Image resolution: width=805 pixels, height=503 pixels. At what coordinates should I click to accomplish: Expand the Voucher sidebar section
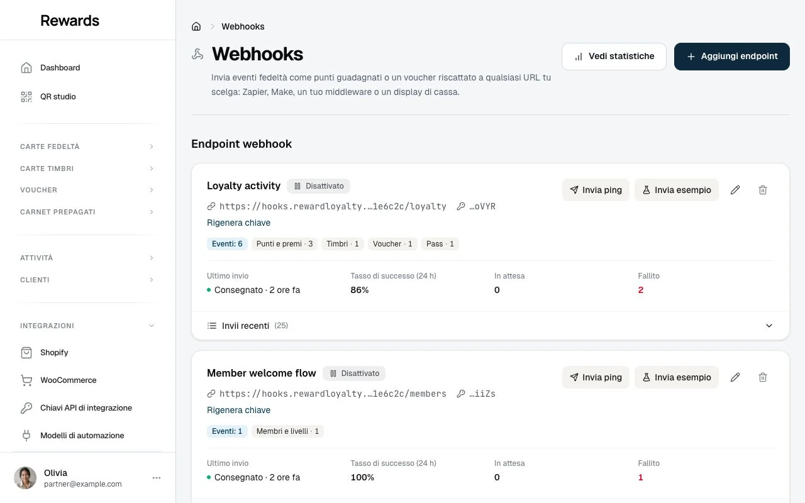(88, 190)
